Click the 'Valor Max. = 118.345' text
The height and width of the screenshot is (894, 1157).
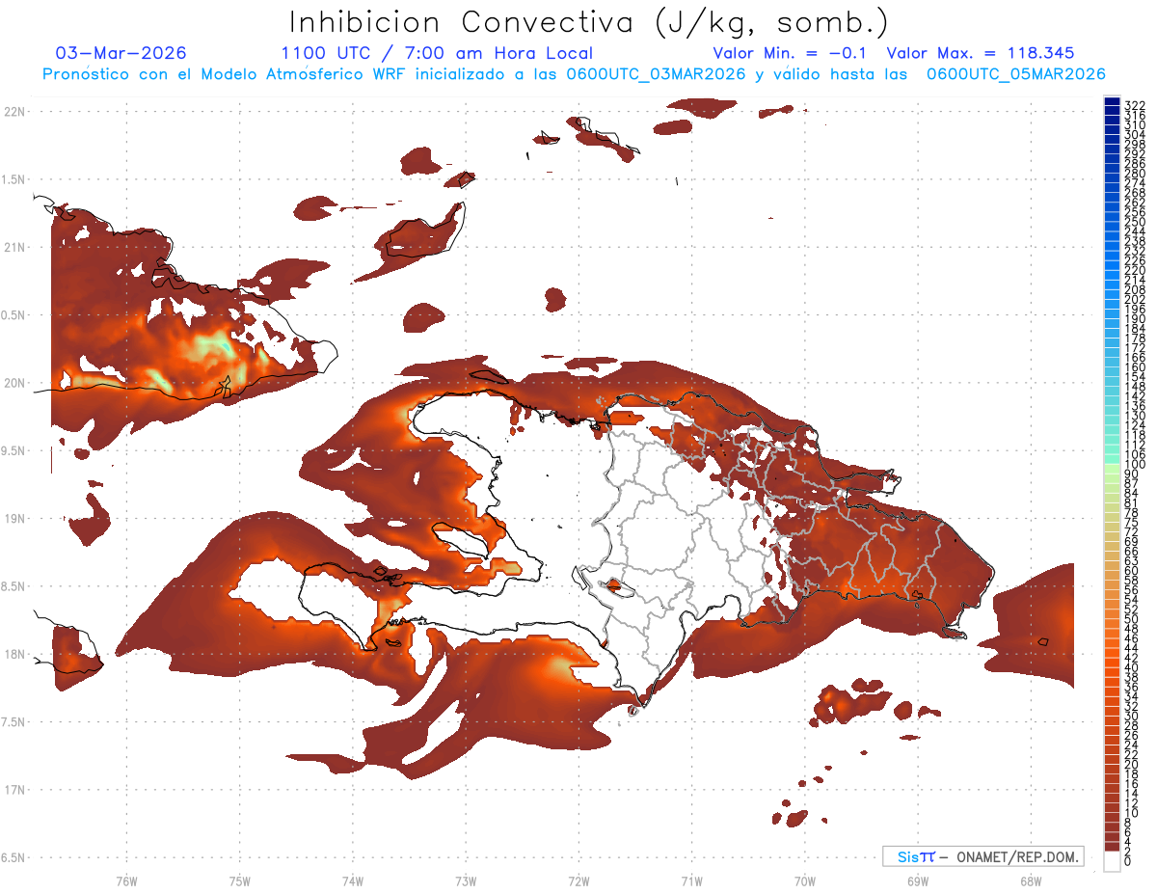point(981,53)
